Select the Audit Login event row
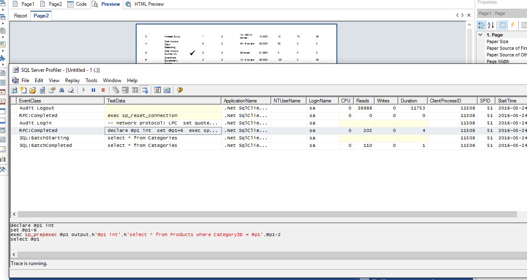 [269, 123]
